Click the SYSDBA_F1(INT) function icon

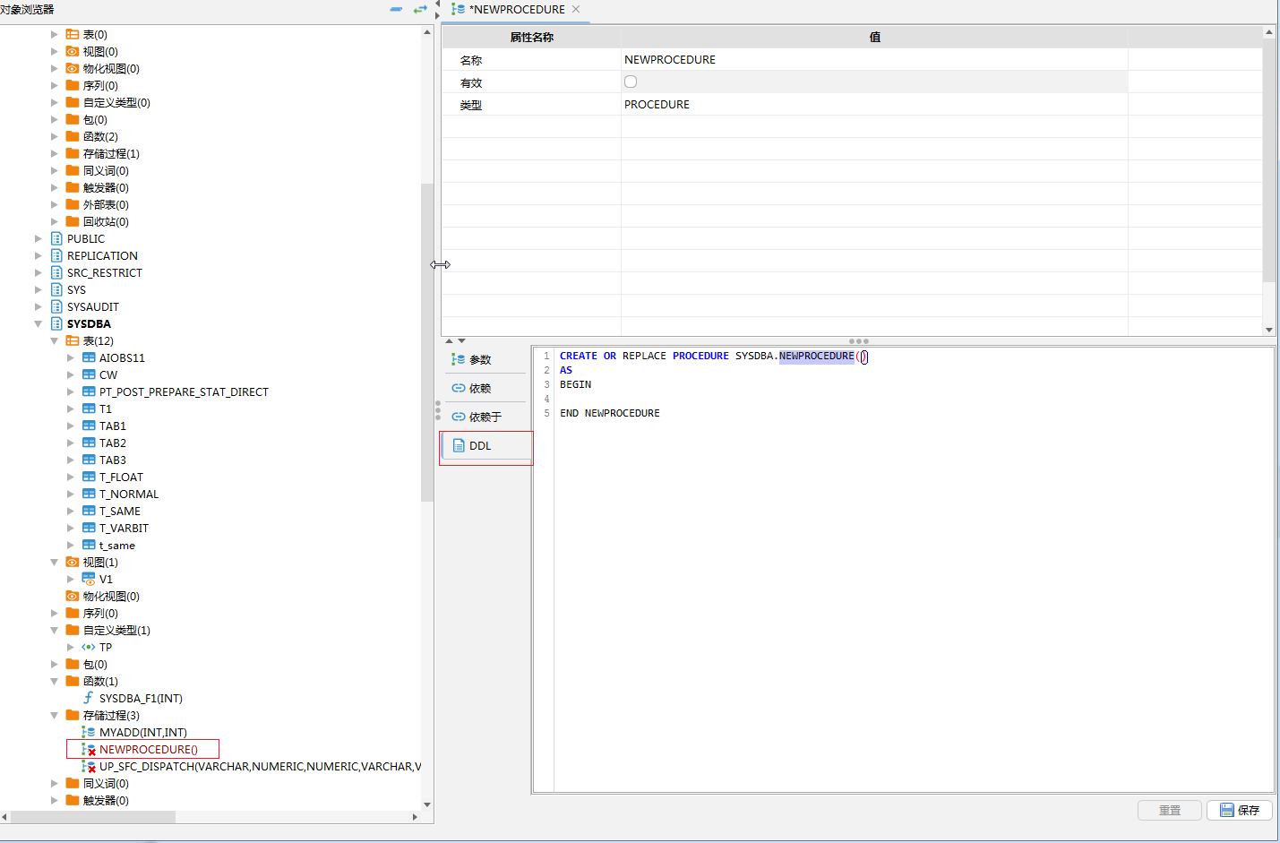[89, 698]
